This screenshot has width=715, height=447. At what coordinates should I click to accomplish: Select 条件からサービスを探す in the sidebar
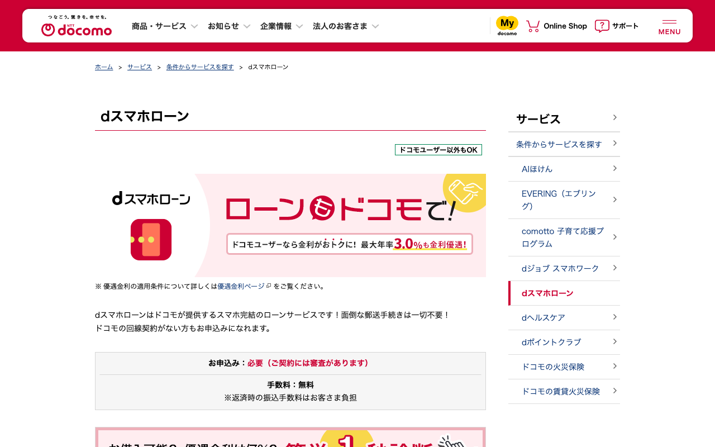(x=564, y=144)
